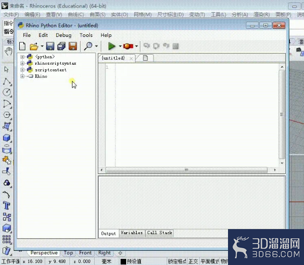Viewport: 304px width, 265px height.
Task: Expand the rhinoscriptsyntax tree node
Action: tap(22, 63)
